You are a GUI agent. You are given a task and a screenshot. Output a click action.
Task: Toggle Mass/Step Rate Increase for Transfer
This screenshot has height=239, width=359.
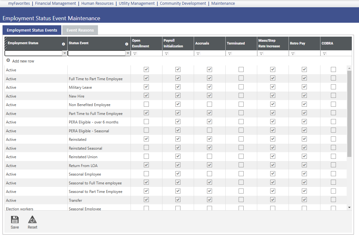(273, 200)
